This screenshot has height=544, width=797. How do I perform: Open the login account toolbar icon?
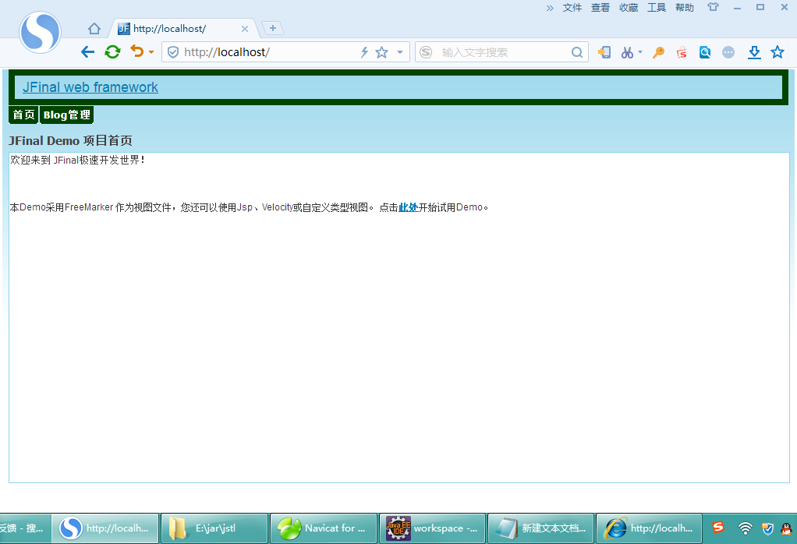tap(604, 51)
